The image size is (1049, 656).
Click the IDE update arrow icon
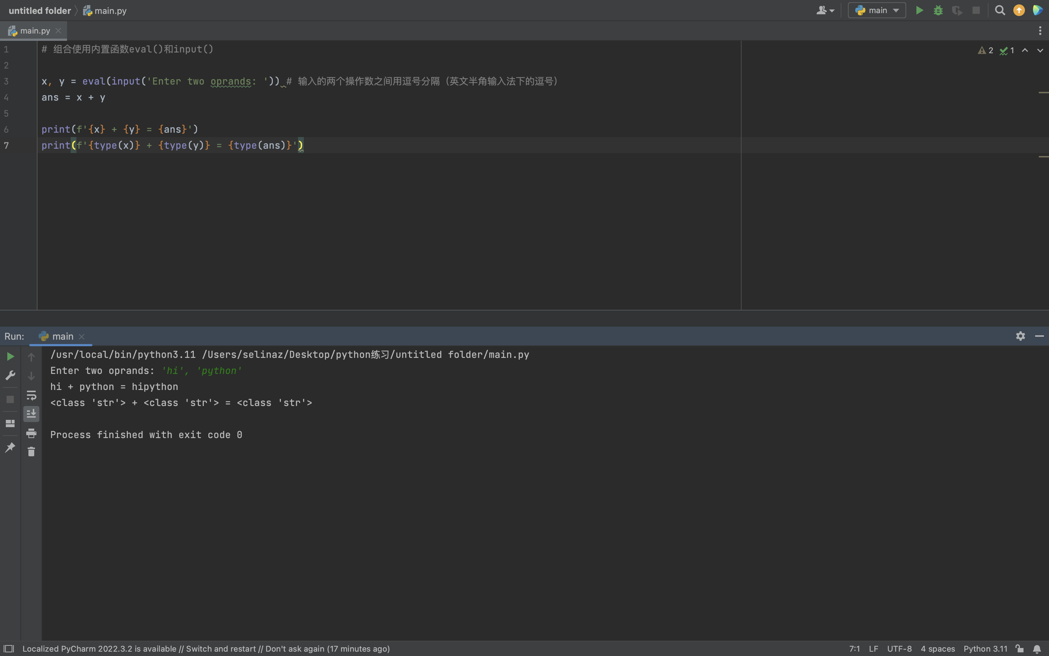(1019, 11)
